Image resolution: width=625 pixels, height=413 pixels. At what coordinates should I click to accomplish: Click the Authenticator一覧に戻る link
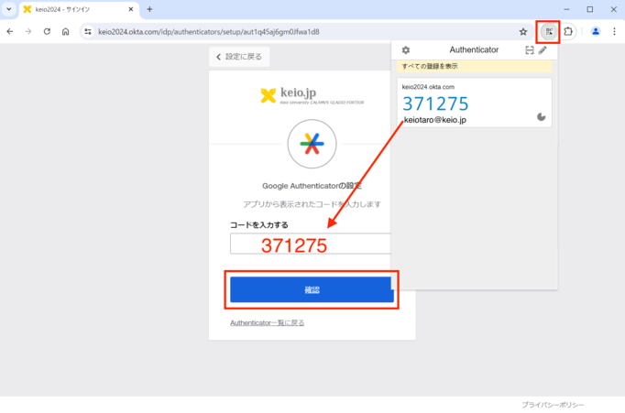pos(267,323)
